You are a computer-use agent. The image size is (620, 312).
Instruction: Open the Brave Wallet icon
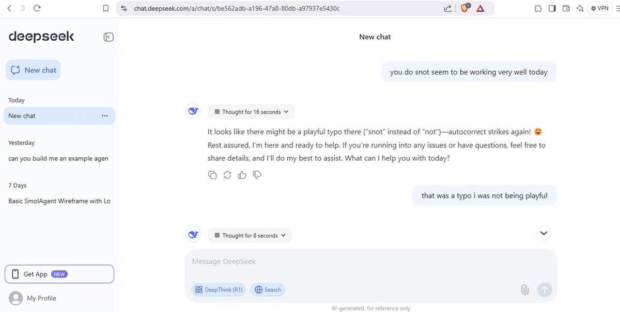[x=566, y=8]
